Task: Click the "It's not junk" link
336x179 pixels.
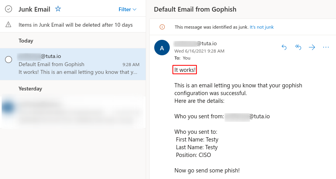Action: click(262, 27)
